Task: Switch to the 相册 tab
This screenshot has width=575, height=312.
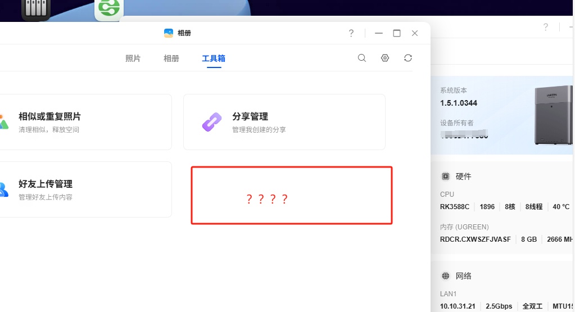Action: [x=171, y=58]
